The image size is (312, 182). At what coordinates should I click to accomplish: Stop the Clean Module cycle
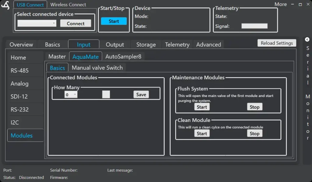(x=254, y=134)
